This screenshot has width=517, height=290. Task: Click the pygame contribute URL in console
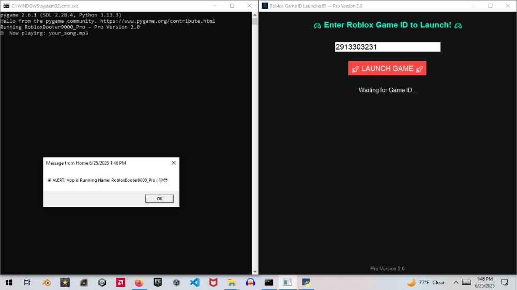(x=158, y=21)
